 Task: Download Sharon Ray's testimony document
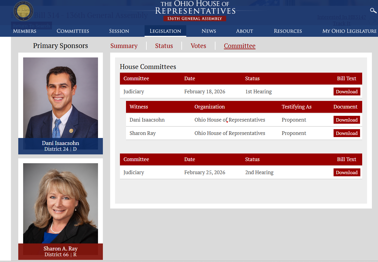click(x=347, y=133)
